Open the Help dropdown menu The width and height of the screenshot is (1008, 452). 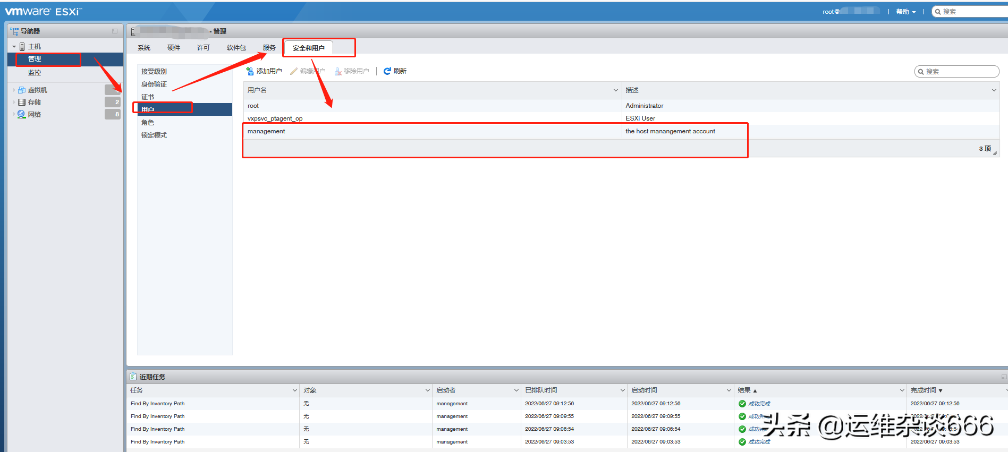[906, 12]
